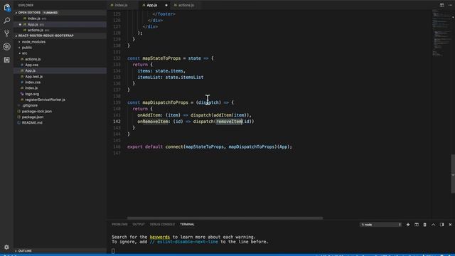Image resolution: width=455 pixels, height=256 pixels.
Task: Switch to the actions.js editor tab
Action: 186,5
